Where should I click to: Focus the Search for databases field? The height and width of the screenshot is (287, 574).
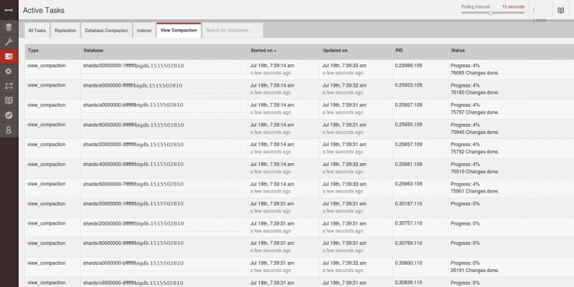point(232,31)
